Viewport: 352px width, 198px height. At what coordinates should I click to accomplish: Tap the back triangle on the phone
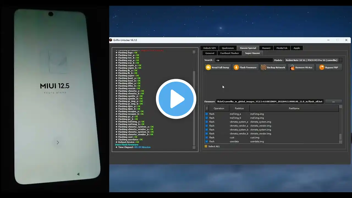tap(78, 174)
